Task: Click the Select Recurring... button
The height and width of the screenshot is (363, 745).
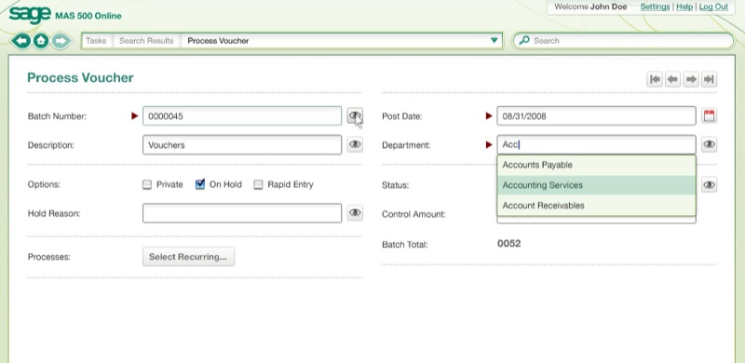Action: coord(189,257)
